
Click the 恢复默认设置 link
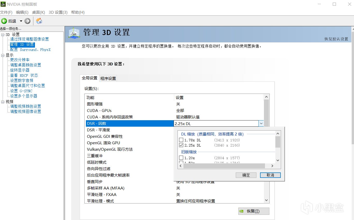pos(336,39)
